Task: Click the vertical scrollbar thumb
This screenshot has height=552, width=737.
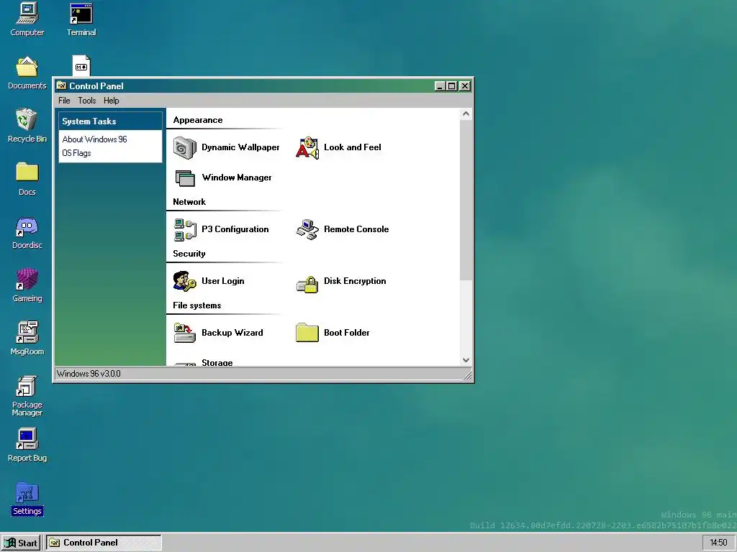Action: tap(466, 200)
